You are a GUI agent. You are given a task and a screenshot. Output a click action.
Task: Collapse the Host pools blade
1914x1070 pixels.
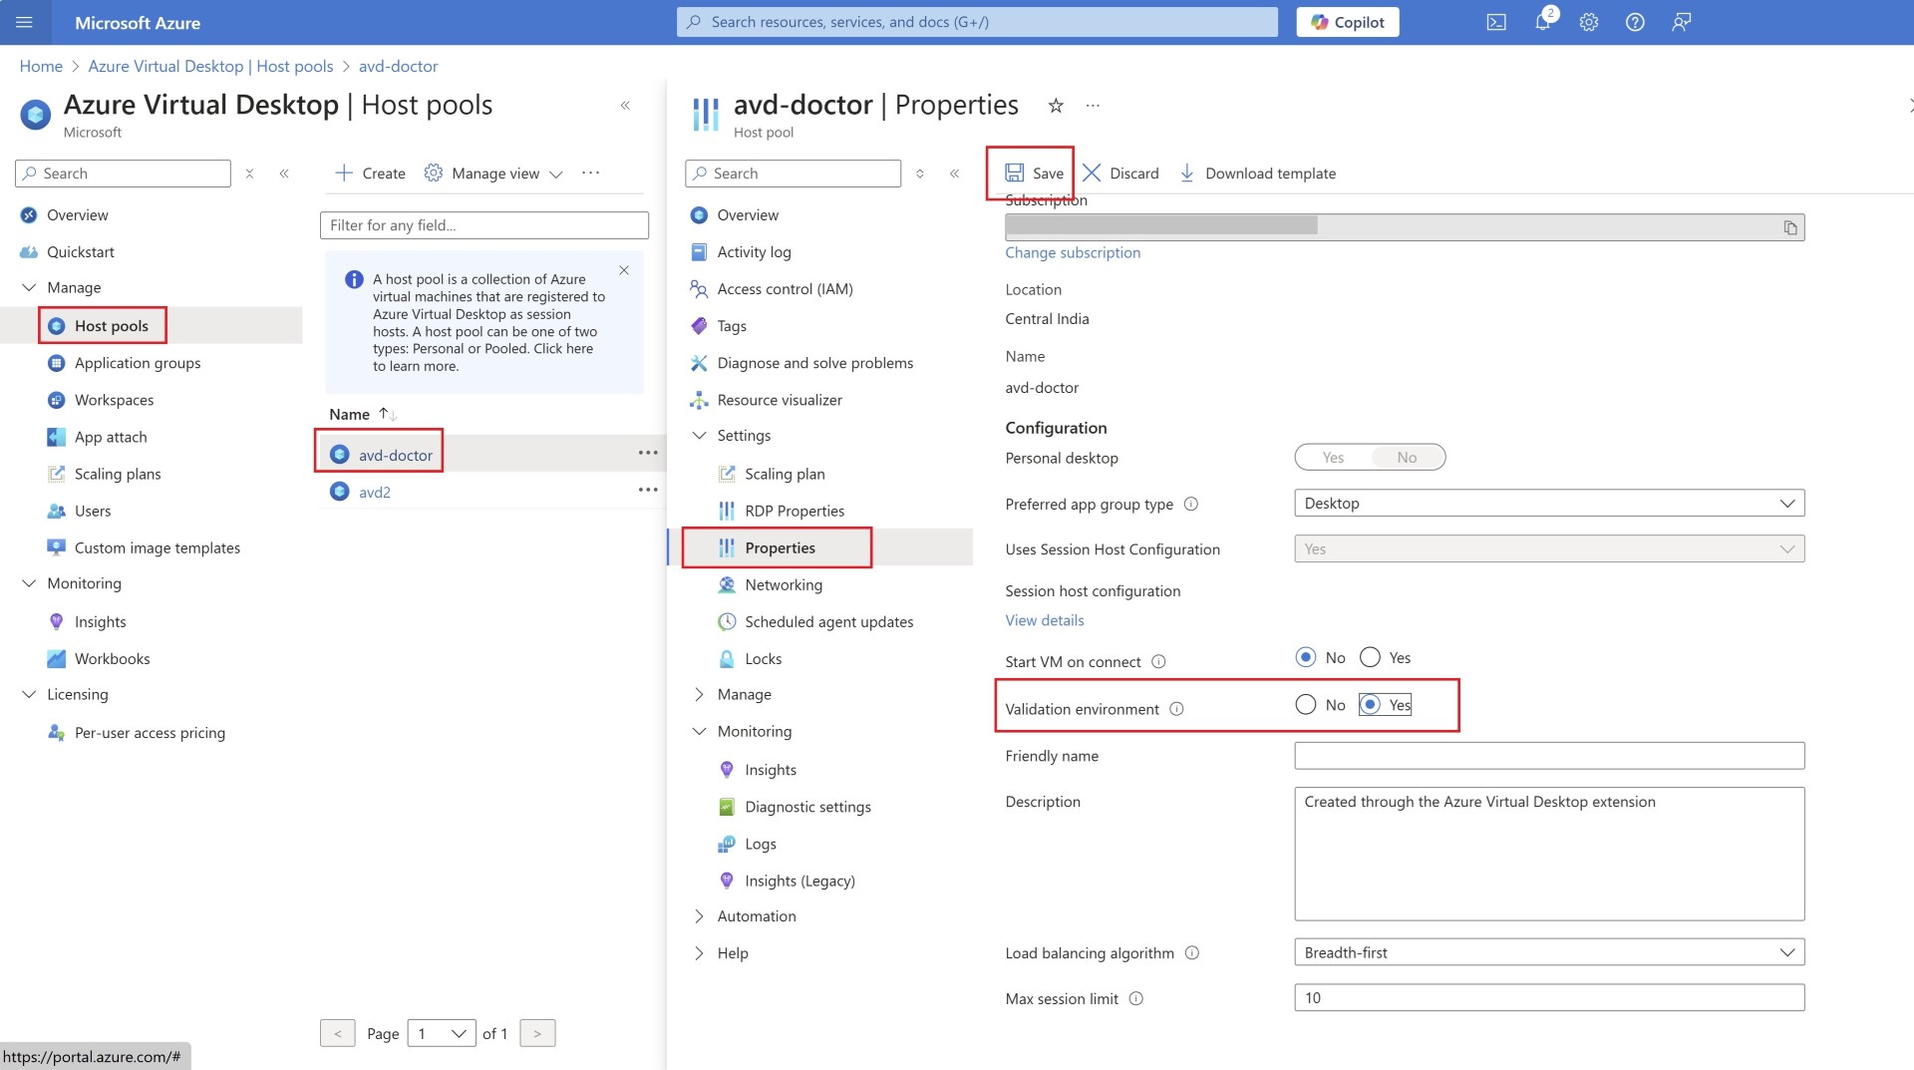click(x=625, y=105)
